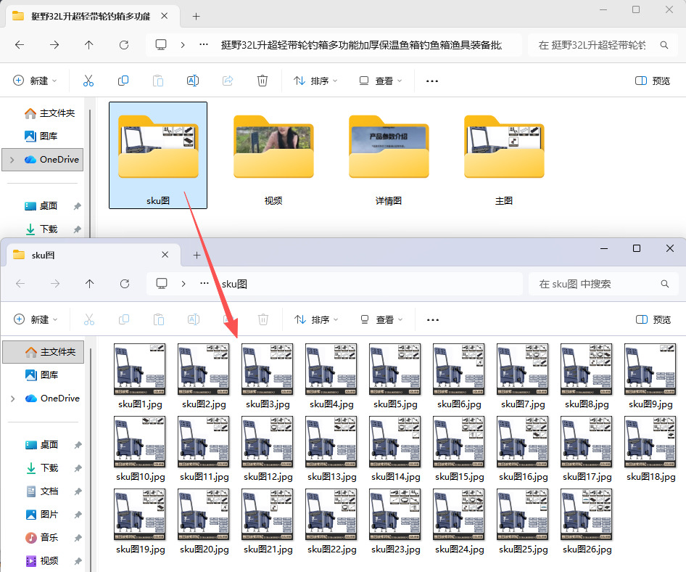The height and width of the screenshot is (572, 686).
Task: Open 新建 dropdown in the sku图 window
Action: click(36, 319)
